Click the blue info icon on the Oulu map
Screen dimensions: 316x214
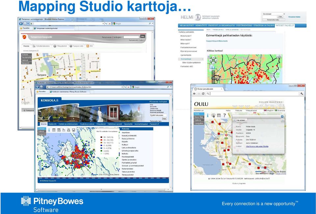(x=208, y=115)
